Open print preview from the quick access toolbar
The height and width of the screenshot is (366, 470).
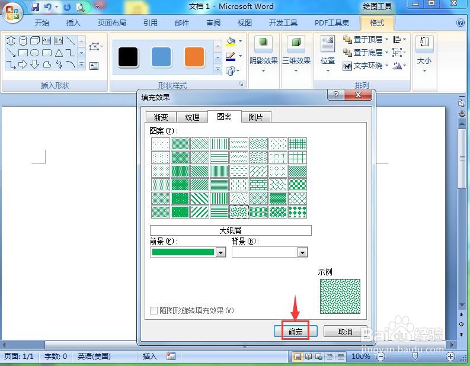click(81, 7)
